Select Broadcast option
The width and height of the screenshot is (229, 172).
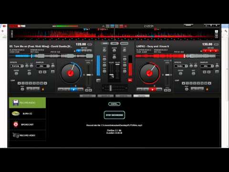pos(28,124)
